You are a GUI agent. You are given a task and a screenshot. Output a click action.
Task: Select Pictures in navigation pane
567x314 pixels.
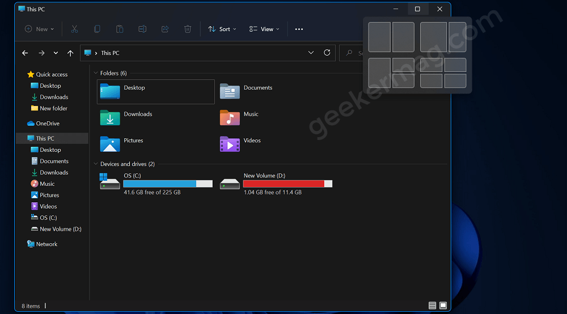point(45,195)
